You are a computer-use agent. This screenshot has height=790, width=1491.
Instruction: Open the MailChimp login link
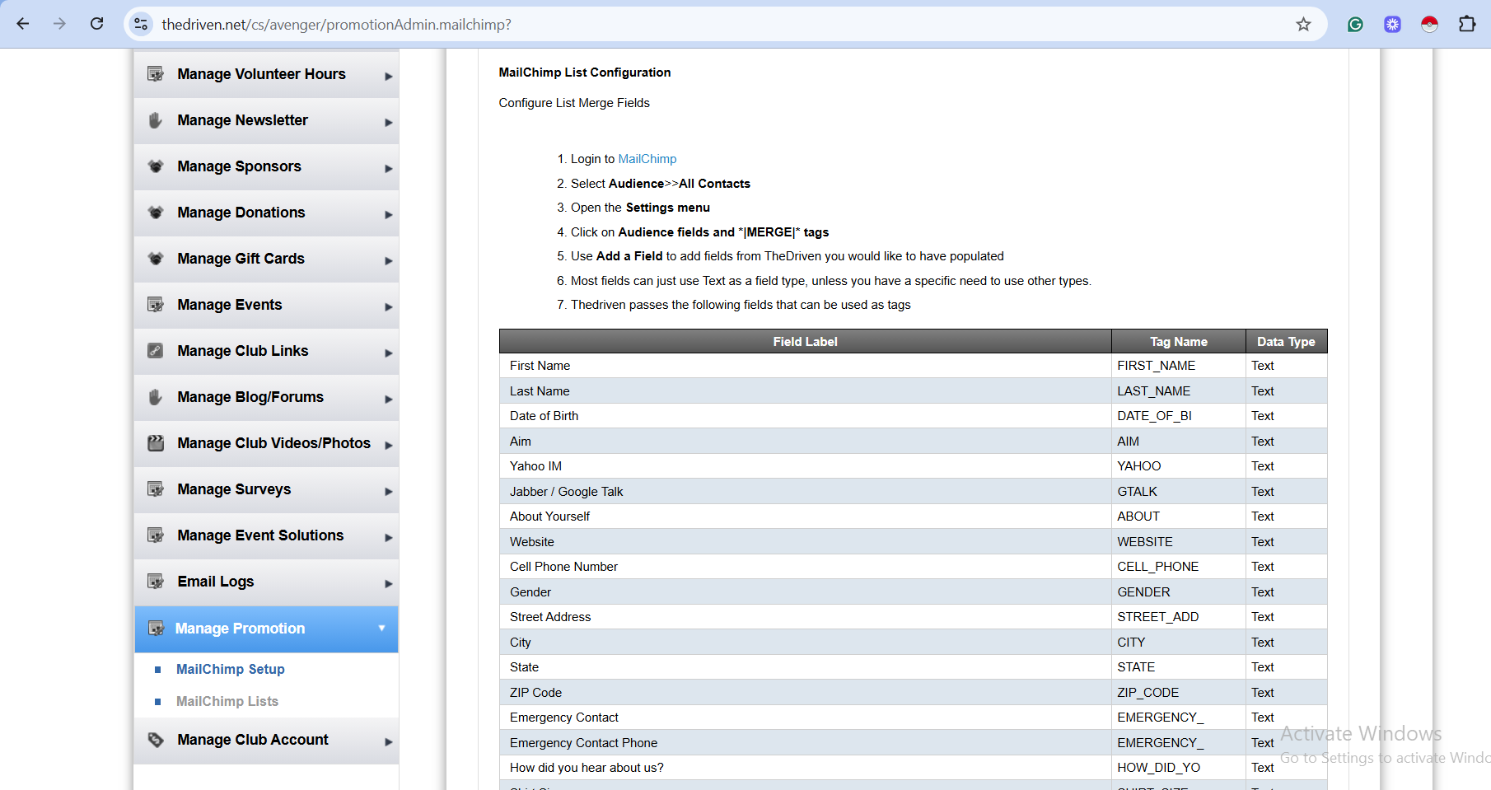(647, 159)
